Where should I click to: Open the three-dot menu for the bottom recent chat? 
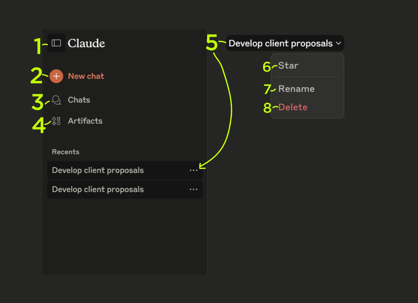click(193, 189)
